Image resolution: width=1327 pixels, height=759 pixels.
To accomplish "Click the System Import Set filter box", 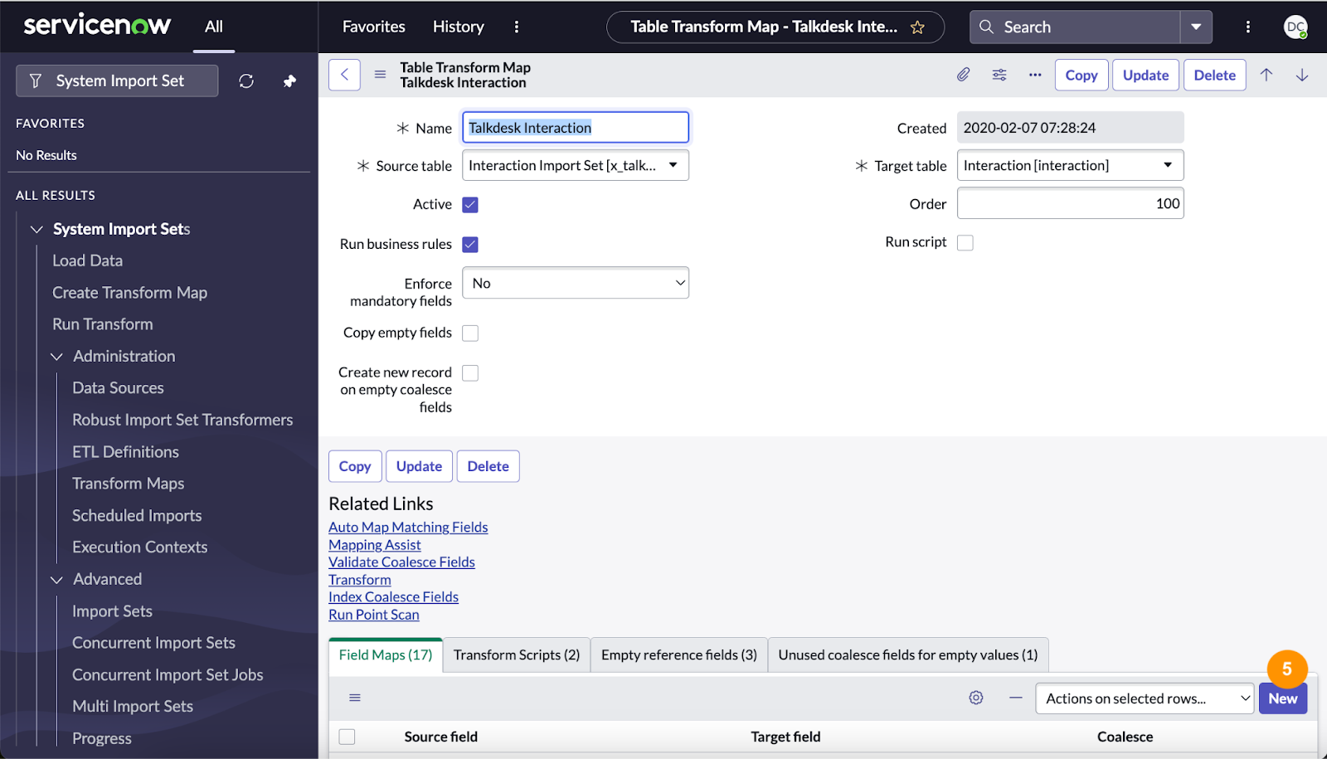I will [x=117, y=80].
